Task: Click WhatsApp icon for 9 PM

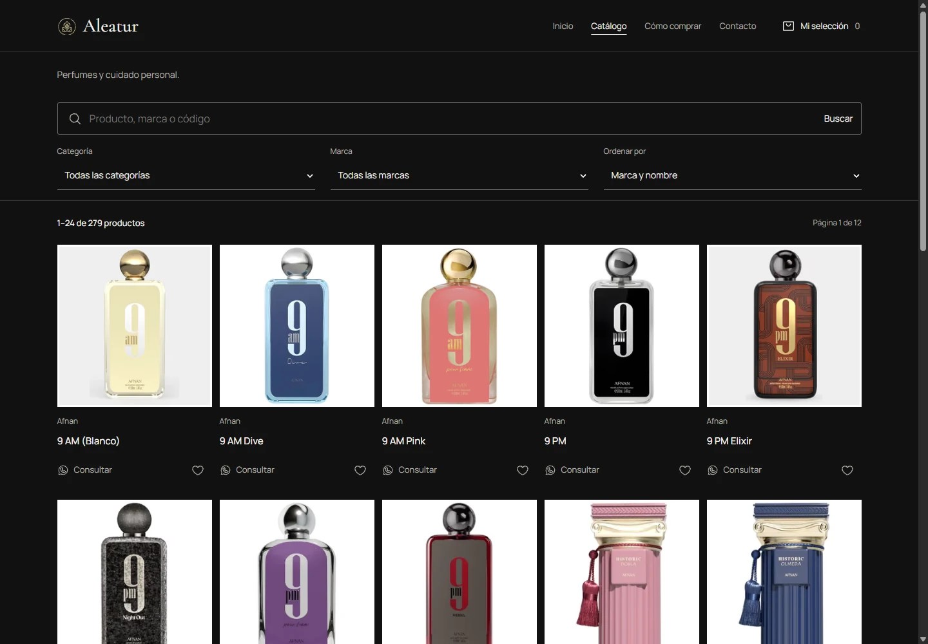Action: (550, 470)
